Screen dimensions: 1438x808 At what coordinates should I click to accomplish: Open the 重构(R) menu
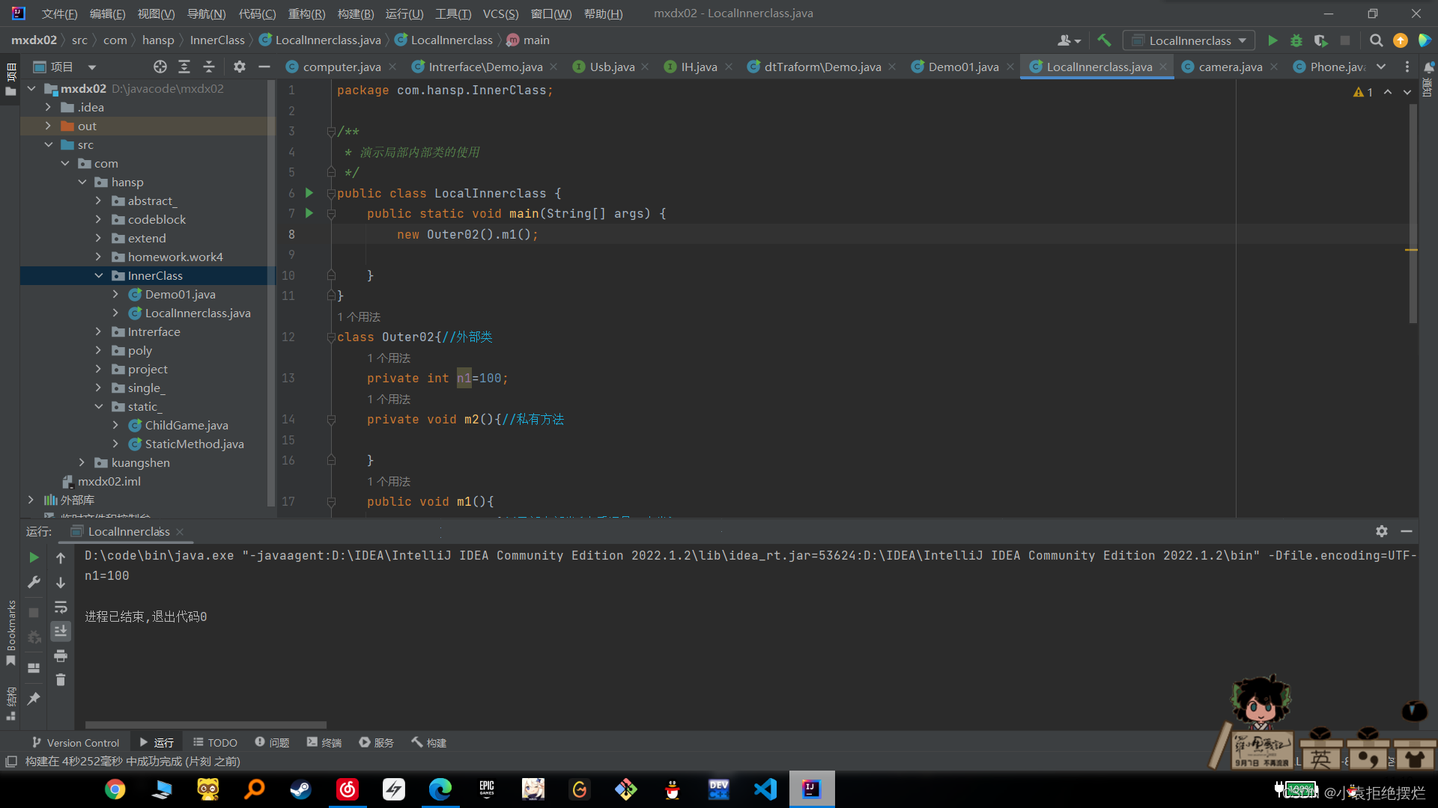tap(306, 13)
